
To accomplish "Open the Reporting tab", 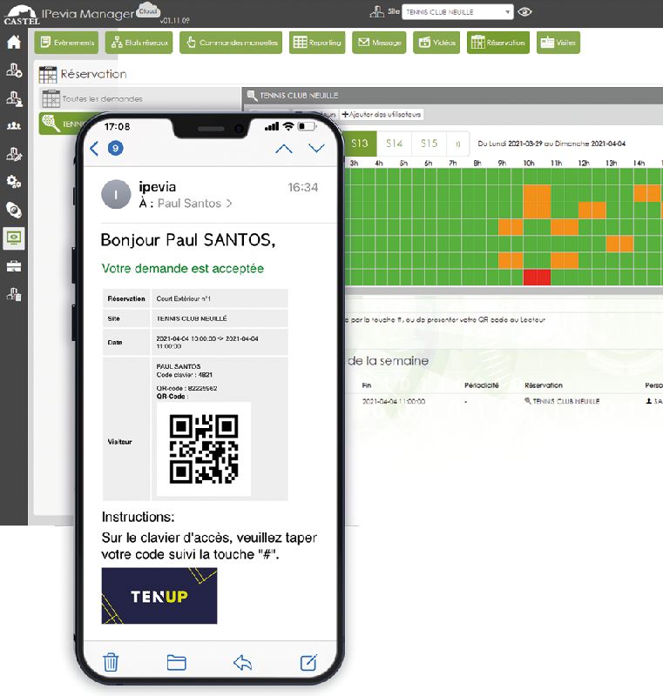I will 316,43.
